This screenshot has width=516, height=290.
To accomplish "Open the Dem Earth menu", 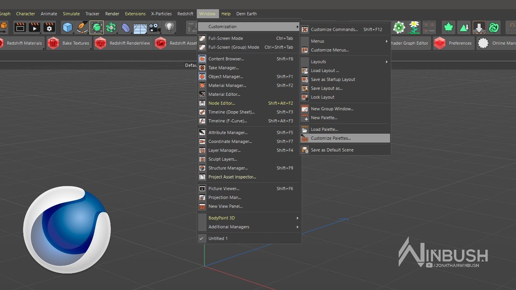I will [x=246, y=14].
